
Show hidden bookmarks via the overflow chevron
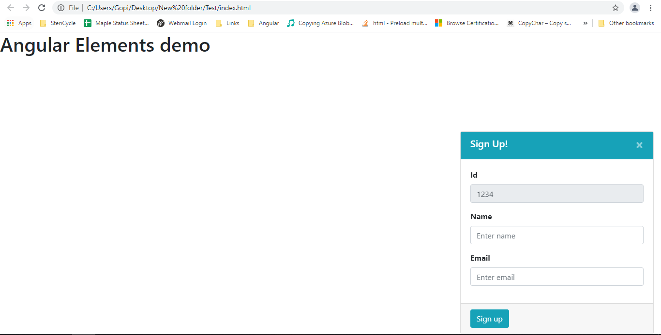tap(585, 23)
